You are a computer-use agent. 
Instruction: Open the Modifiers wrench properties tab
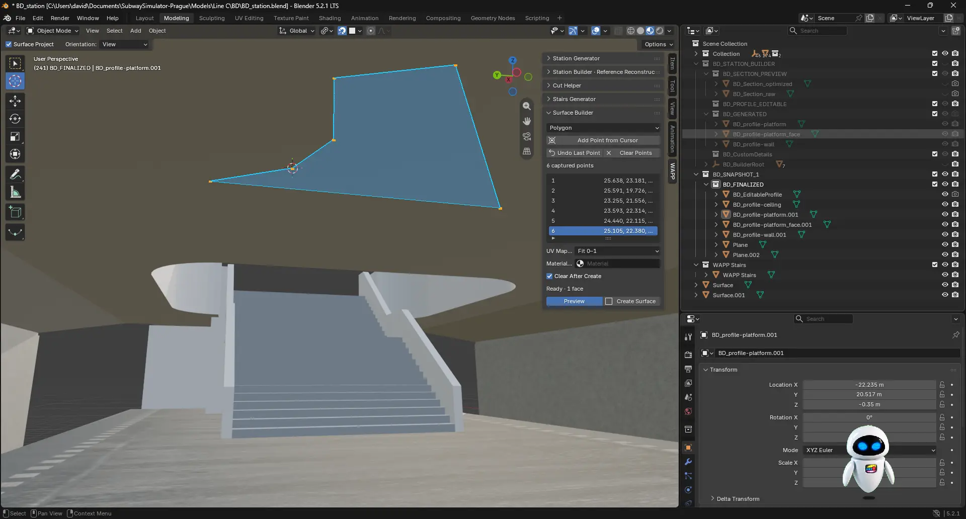click(x=688, y=462)
